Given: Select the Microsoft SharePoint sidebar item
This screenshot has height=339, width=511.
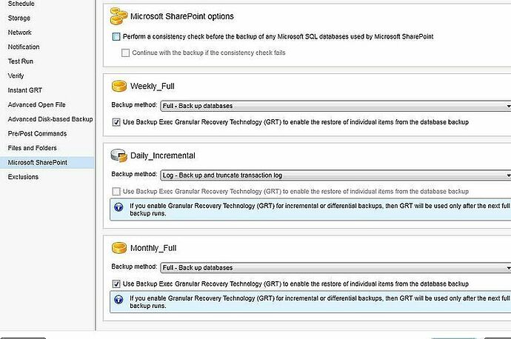Looking at the screenshot, I should click(x=37, y=162).
